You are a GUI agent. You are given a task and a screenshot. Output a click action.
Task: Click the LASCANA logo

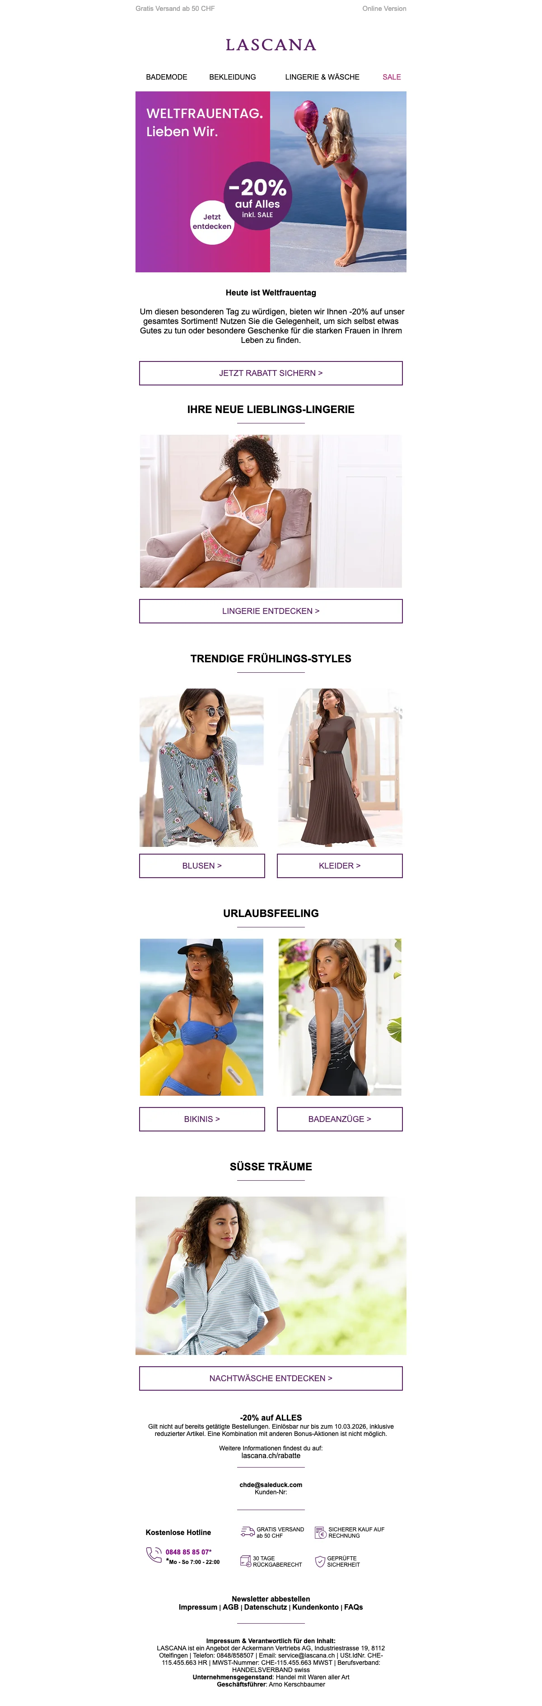tap(271, 45)
